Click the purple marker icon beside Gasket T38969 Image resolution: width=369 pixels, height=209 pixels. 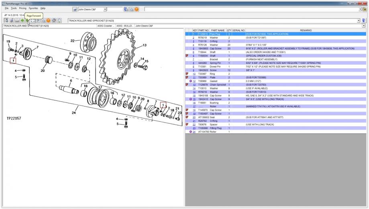(190, 81)
